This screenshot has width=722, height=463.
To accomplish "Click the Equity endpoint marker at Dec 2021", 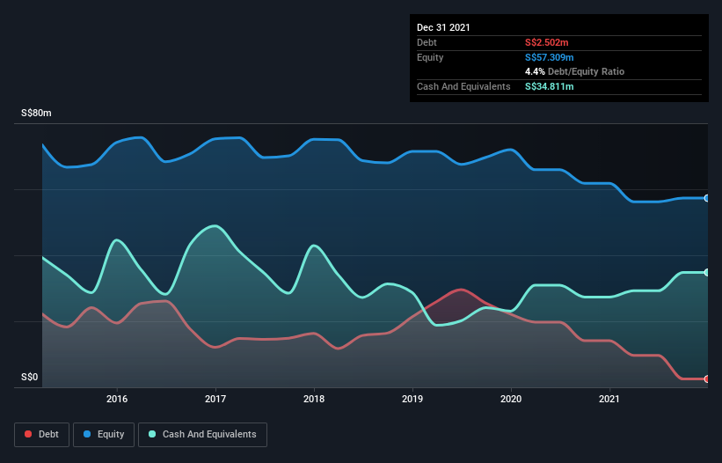I will (707, 198).
